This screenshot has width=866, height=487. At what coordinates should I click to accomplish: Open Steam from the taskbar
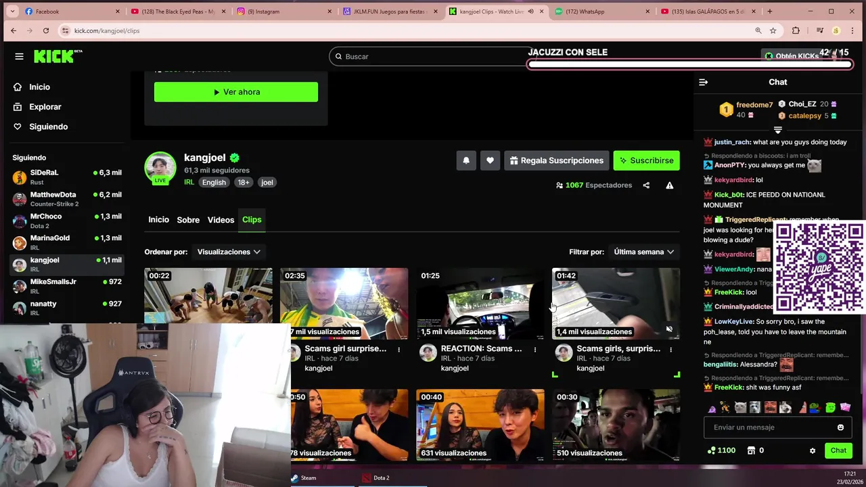[x=304, y=478]
